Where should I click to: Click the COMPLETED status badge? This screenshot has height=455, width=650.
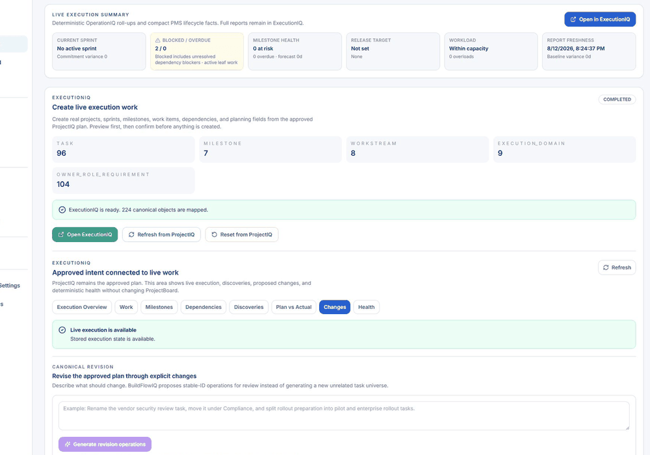point(617,99)
